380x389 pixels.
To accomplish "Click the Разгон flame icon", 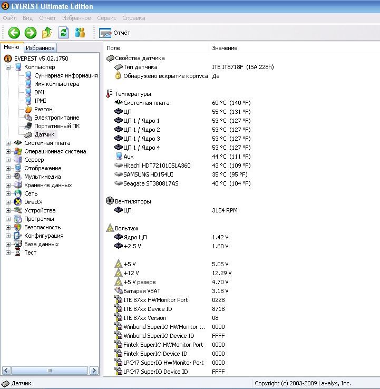I will (28, 109).
